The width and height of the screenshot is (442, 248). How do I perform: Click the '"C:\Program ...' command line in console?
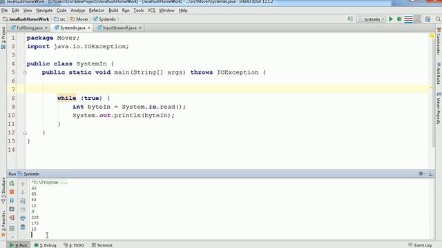click(x=49, y=182)
